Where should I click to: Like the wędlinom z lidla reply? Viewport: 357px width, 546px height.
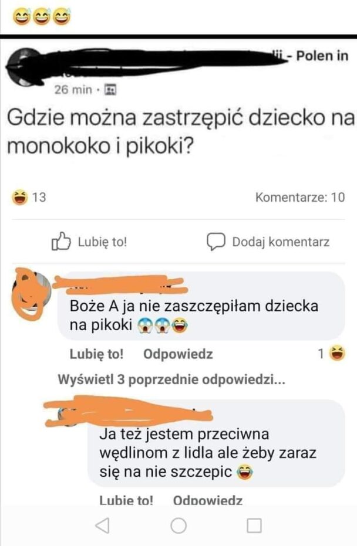click(126, 500)
